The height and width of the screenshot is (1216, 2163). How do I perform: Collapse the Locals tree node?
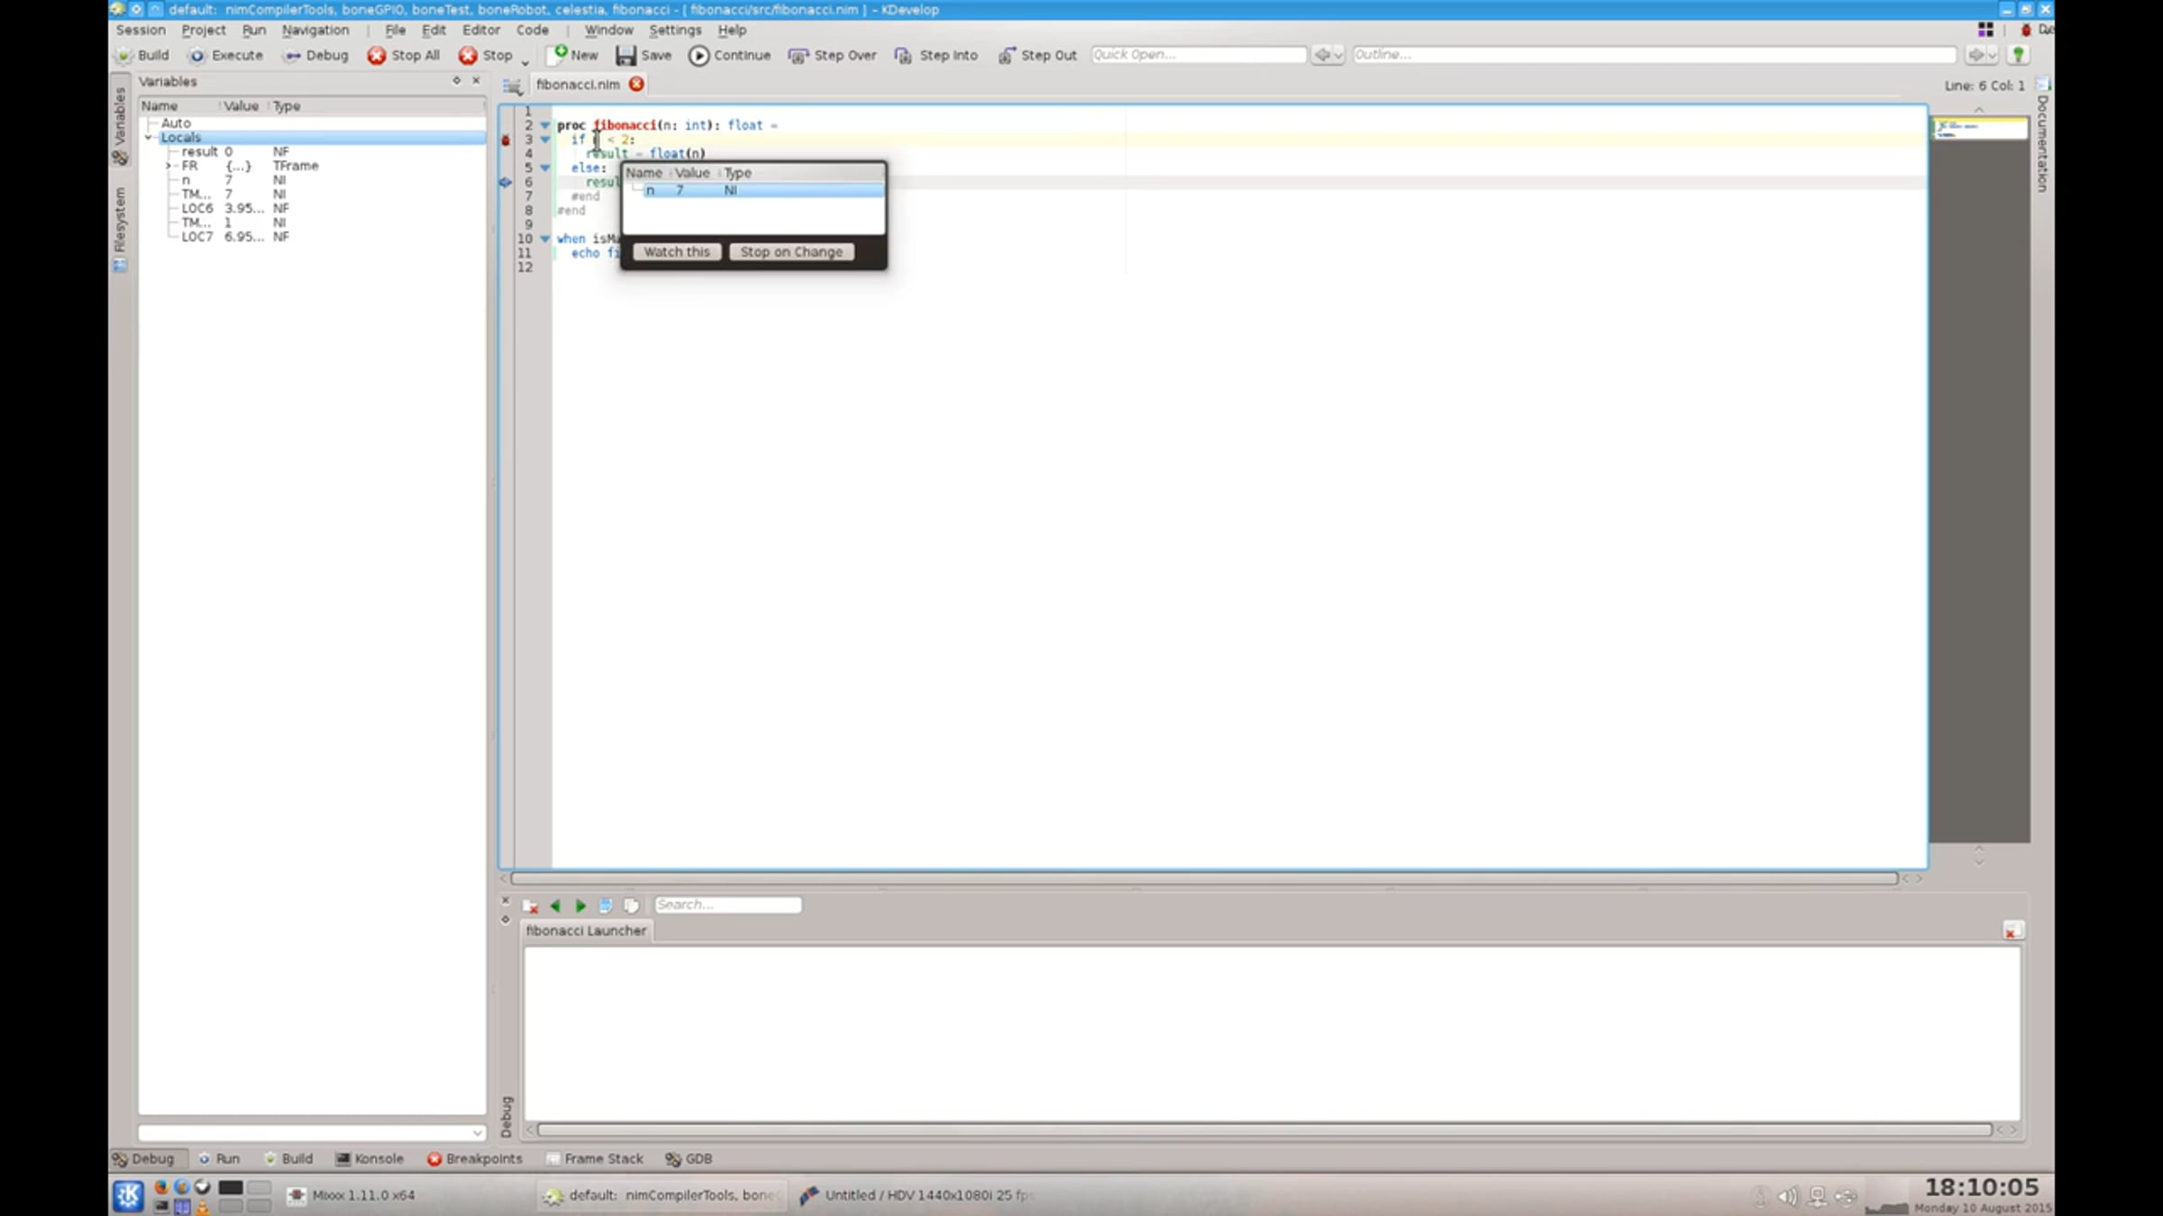150,138
